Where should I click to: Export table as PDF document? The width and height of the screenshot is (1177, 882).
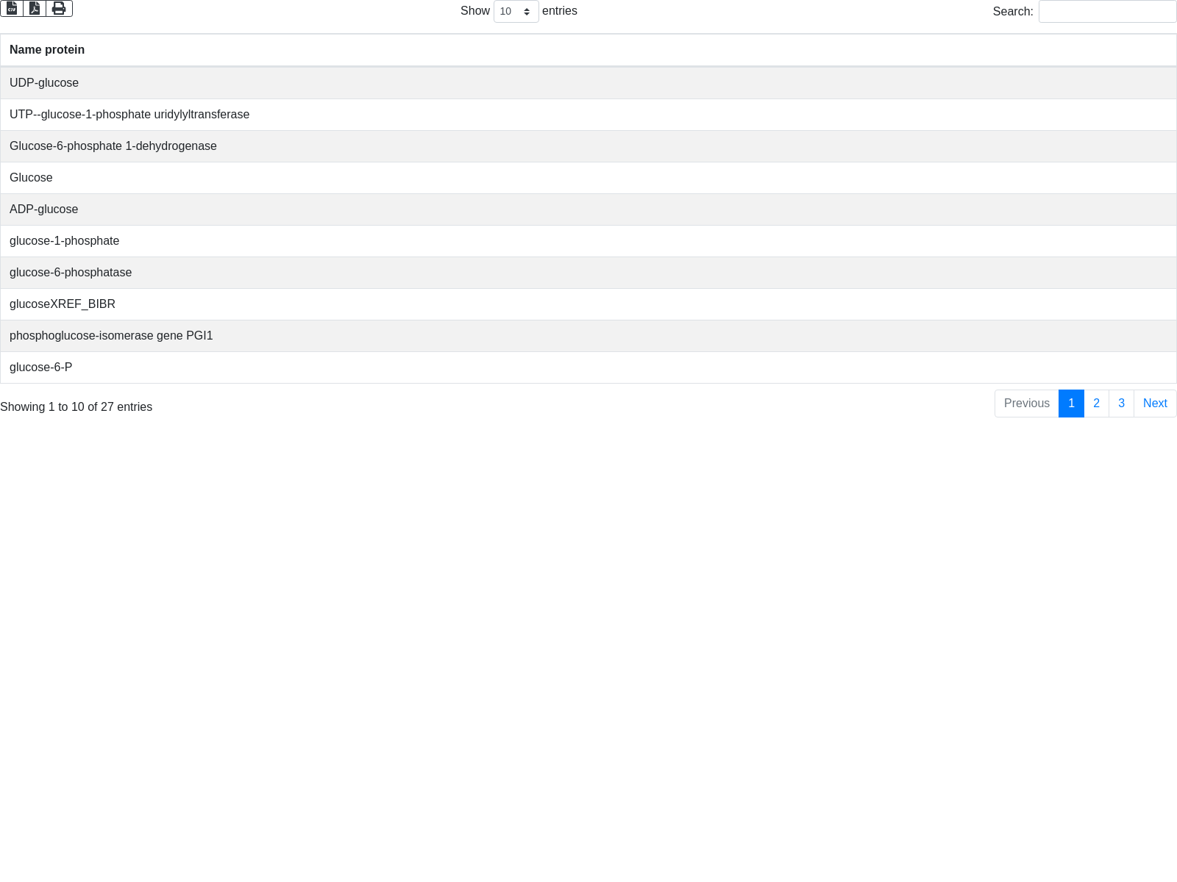point(35,8)
